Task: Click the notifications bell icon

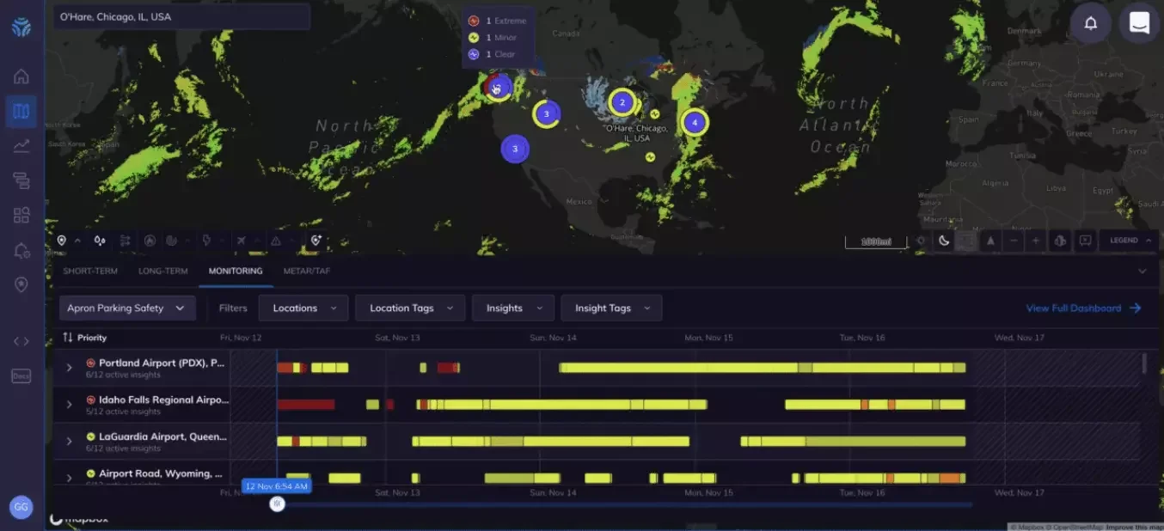Action: [1090, 23]
